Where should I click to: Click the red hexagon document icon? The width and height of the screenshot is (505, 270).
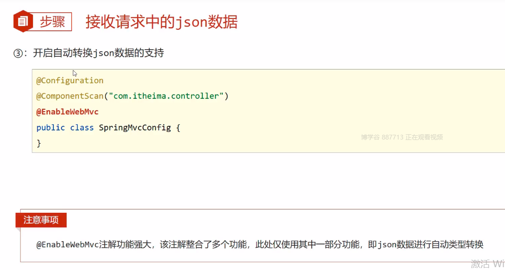[x=23, y=22]
